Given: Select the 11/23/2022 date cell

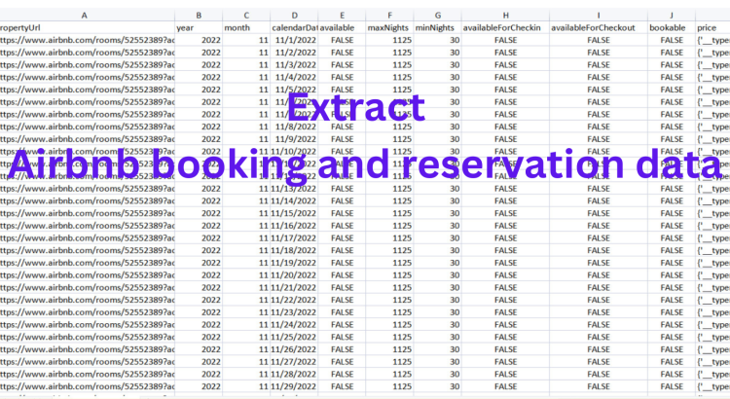Looking at the screenshot, I should coord(294,312).
